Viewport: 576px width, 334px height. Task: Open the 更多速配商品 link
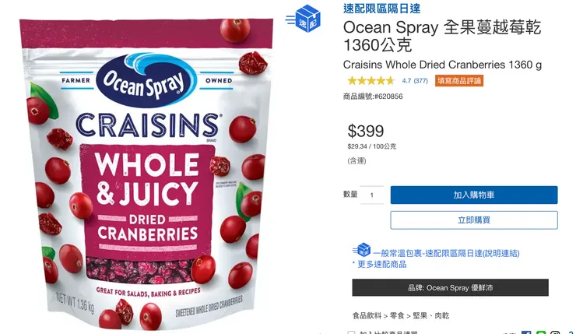point(381,264)
